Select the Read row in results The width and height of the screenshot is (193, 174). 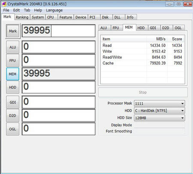pos(143,45)
